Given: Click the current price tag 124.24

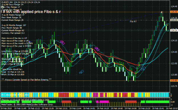Looking at the screenshot, I should [x=174, y=30].
